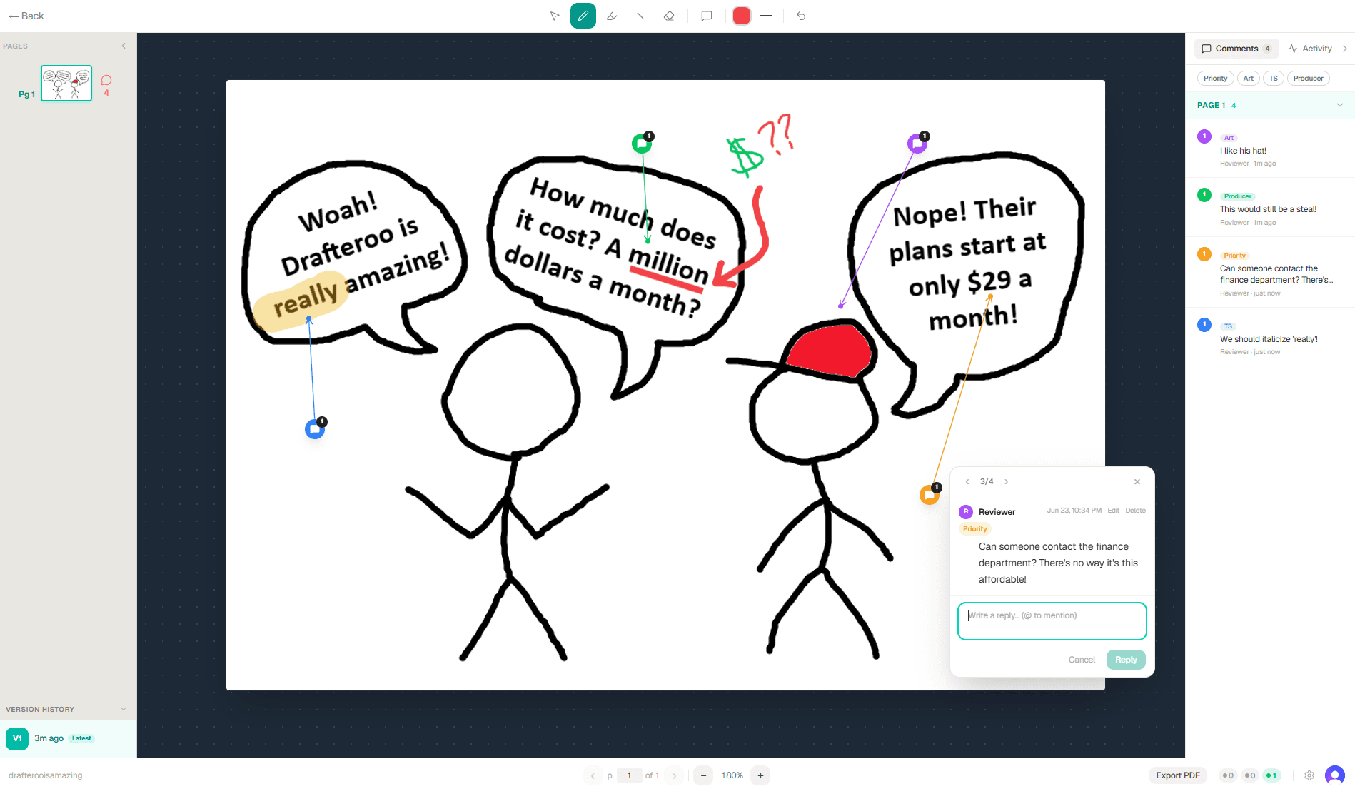
Task: Select the straight line tool
Action: pyautogui.click(x=640, y=16)
